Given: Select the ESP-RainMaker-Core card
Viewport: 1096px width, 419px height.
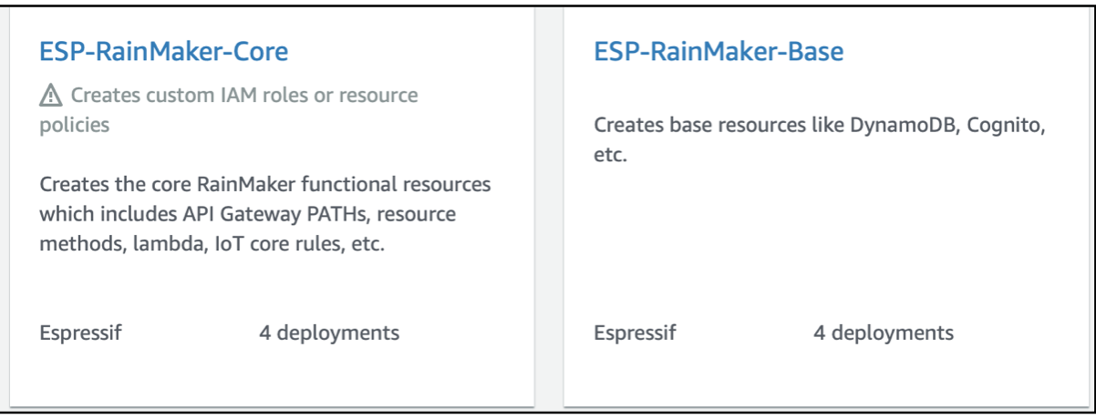Looking at the screenshot, I should pyautogui.click(x=271, y=205).
